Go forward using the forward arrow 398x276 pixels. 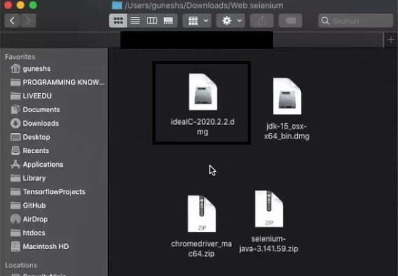click(28, 20)
